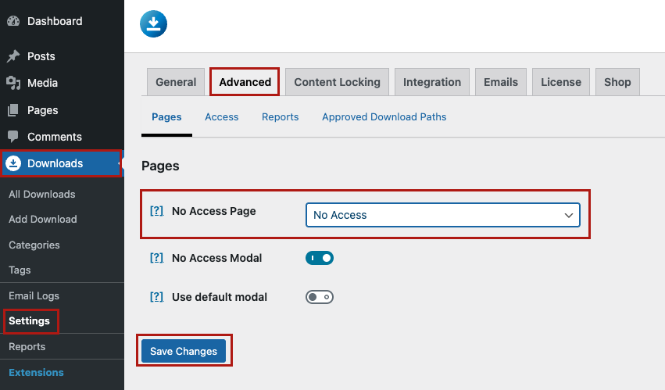Viewport: 665px width, 390px height.
Task: Open the No Access Page dropdown
Action: point(443,215)
